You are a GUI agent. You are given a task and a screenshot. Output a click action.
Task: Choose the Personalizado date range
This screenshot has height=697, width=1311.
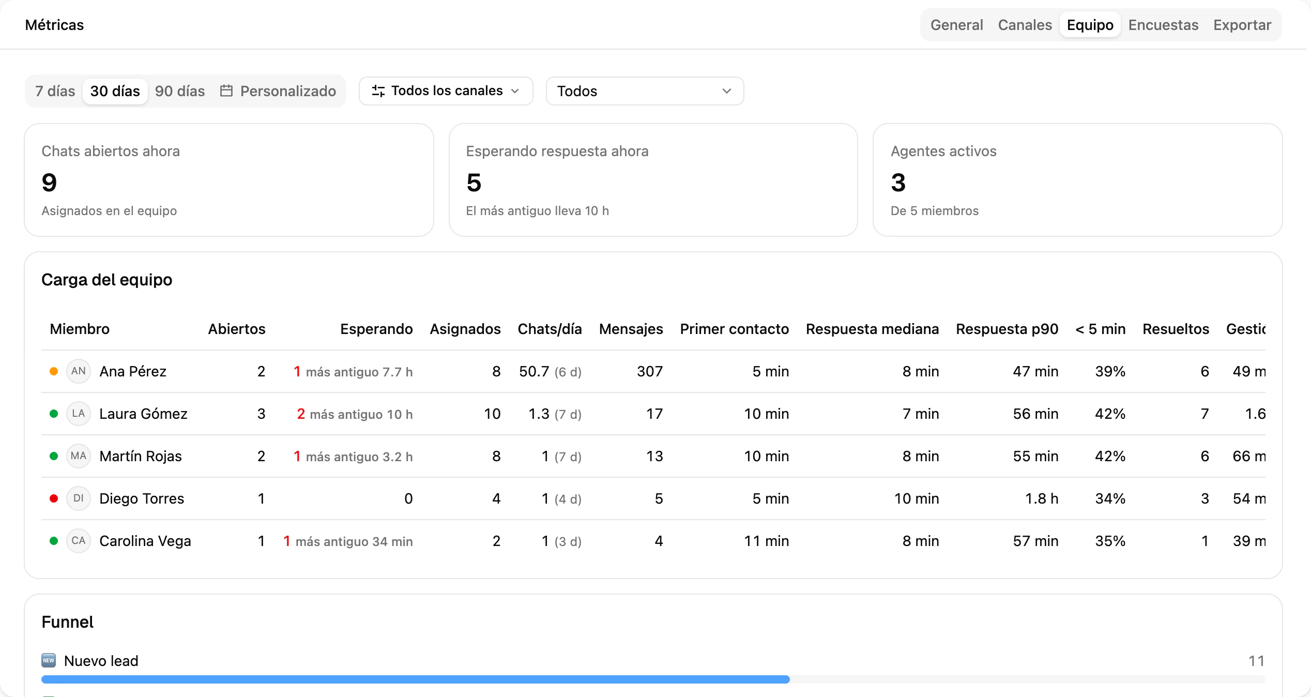[x=278, y=91]
